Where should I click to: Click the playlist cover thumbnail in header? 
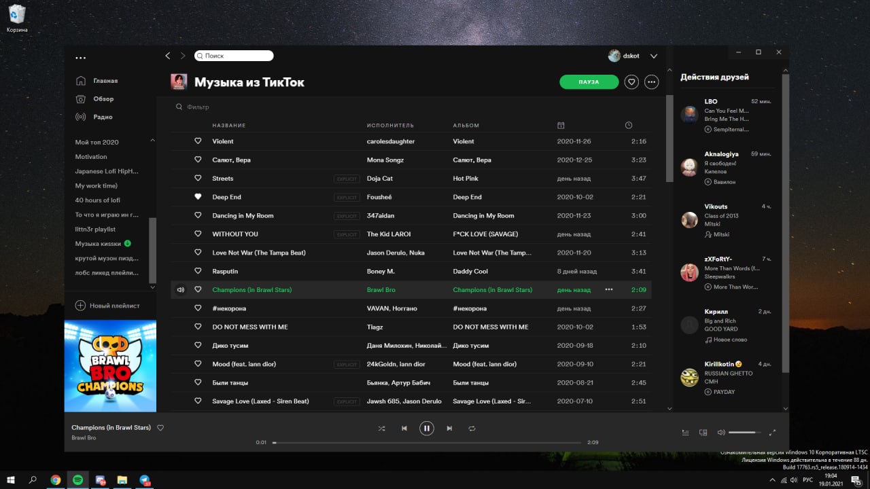(179, 81)
